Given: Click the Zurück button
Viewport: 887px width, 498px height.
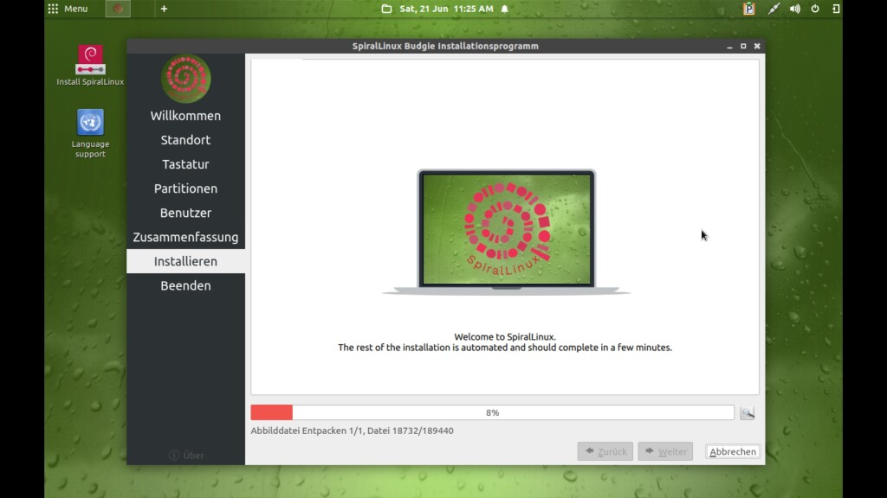Looking at the screenshot, I should click(605, 451).
